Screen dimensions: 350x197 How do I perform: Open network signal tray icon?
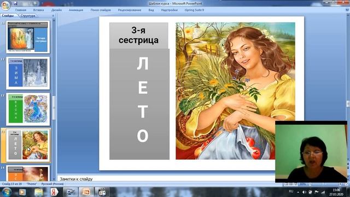[x=323, y=192]
